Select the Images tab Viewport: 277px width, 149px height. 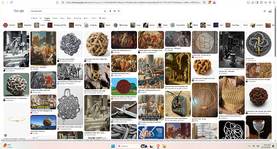click(47, 18)
